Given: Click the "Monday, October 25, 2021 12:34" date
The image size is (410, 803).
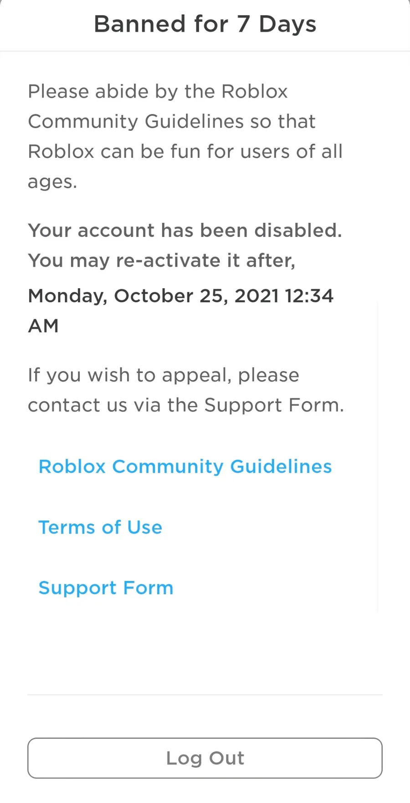Looking at the screenshot, I should 180,296.
